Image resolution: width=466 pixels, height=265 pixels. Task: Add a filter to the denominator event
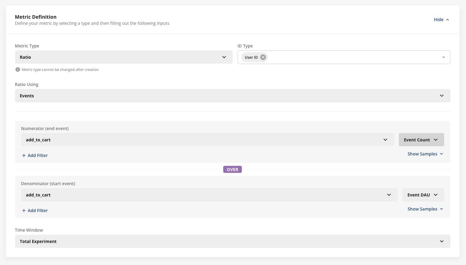35,210
